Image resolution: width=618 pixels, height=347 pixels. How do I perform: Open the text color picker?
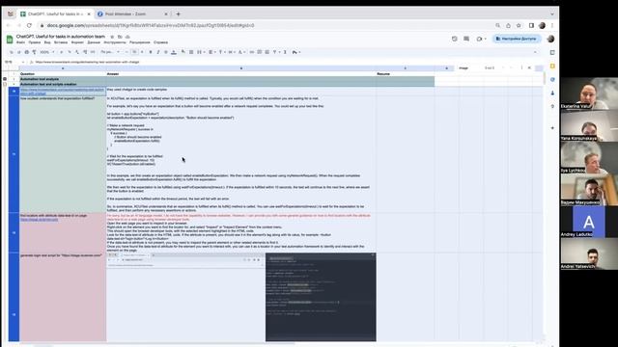[x=174, y=52]
